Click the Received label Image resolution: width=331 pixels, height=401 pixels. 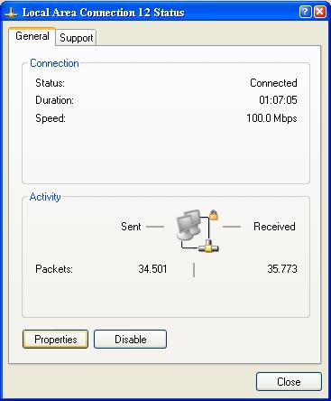coord(274,227)
